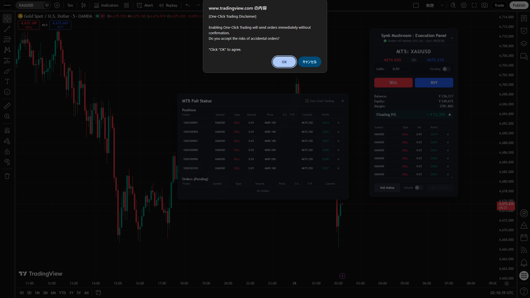Open the emoji and icons tool
The width and height of the screenshot is (530, 298).
click(7, 92)
